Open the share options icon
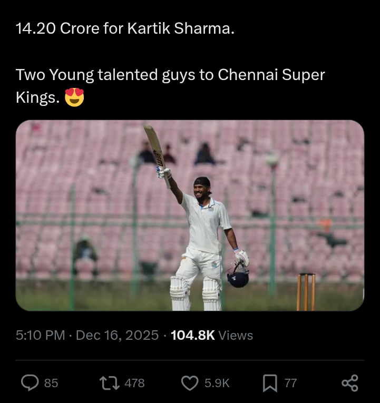Screen dimensions: 380x403 pyautogui.click(x=350, y=383)
